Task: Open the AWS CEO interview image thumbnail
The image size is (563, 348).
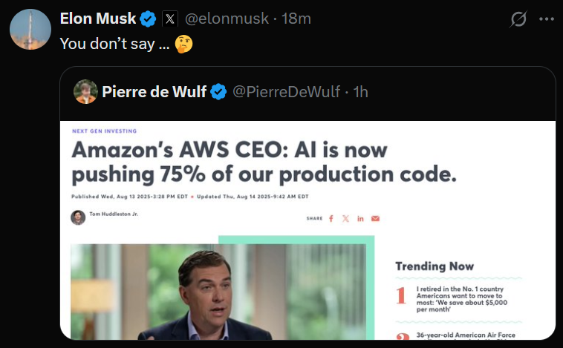Action: (x=218, y=291)
